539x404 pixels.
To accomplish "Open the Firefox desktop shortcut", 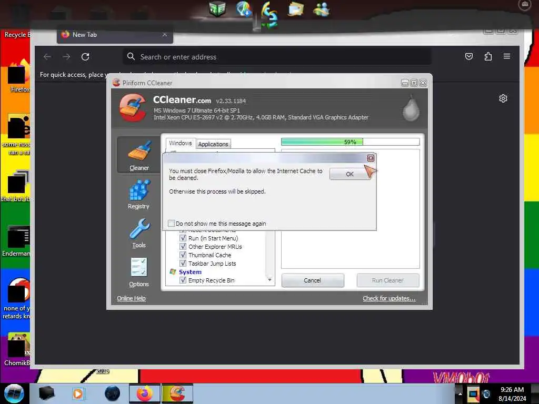I will 19,76.
